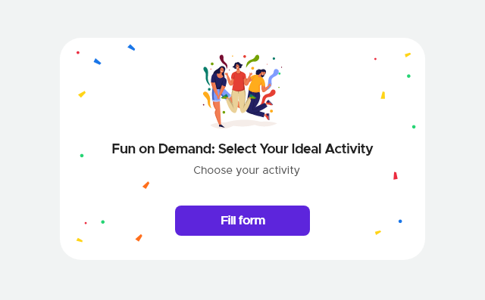Click the yellow swirl beside the illustrated woman

click(x=207, y=99)
